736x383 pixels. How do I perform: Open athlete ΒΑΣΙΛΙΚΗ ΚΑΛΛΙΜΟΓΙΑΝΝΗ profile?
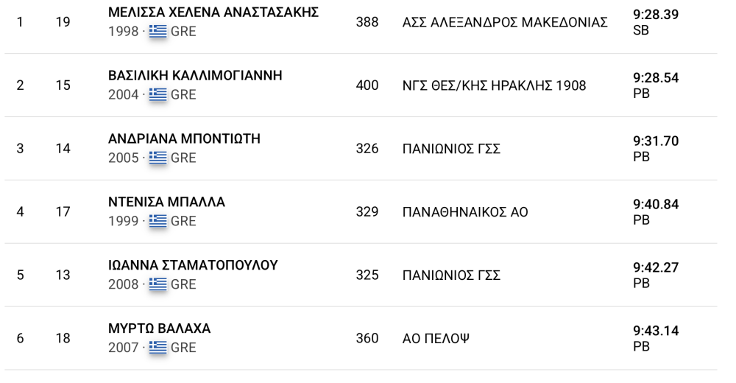[195, 76]
